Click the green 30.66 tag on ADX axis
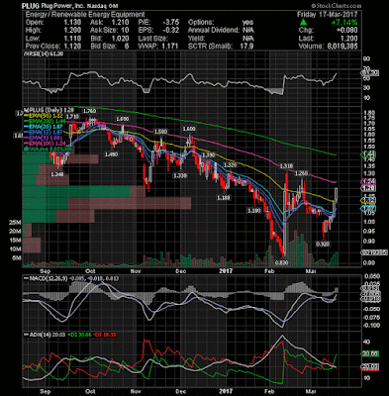Viewport: 389px width, 396px height. tap(370, 353)
